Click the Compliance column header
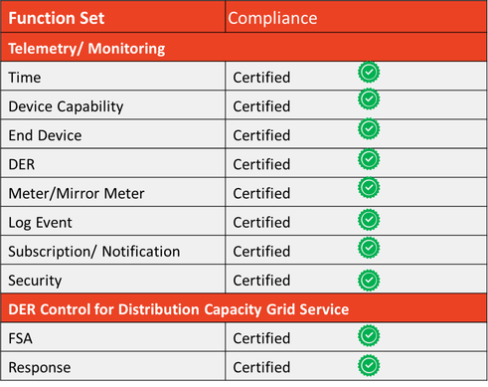 tap(272, 18)
